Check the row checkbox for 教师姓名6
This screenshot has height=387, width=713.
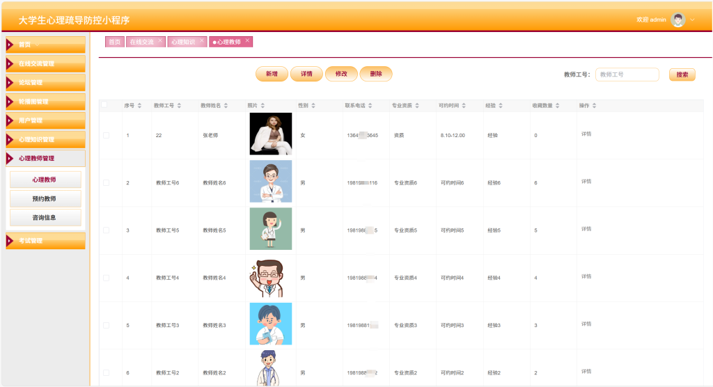106,183
